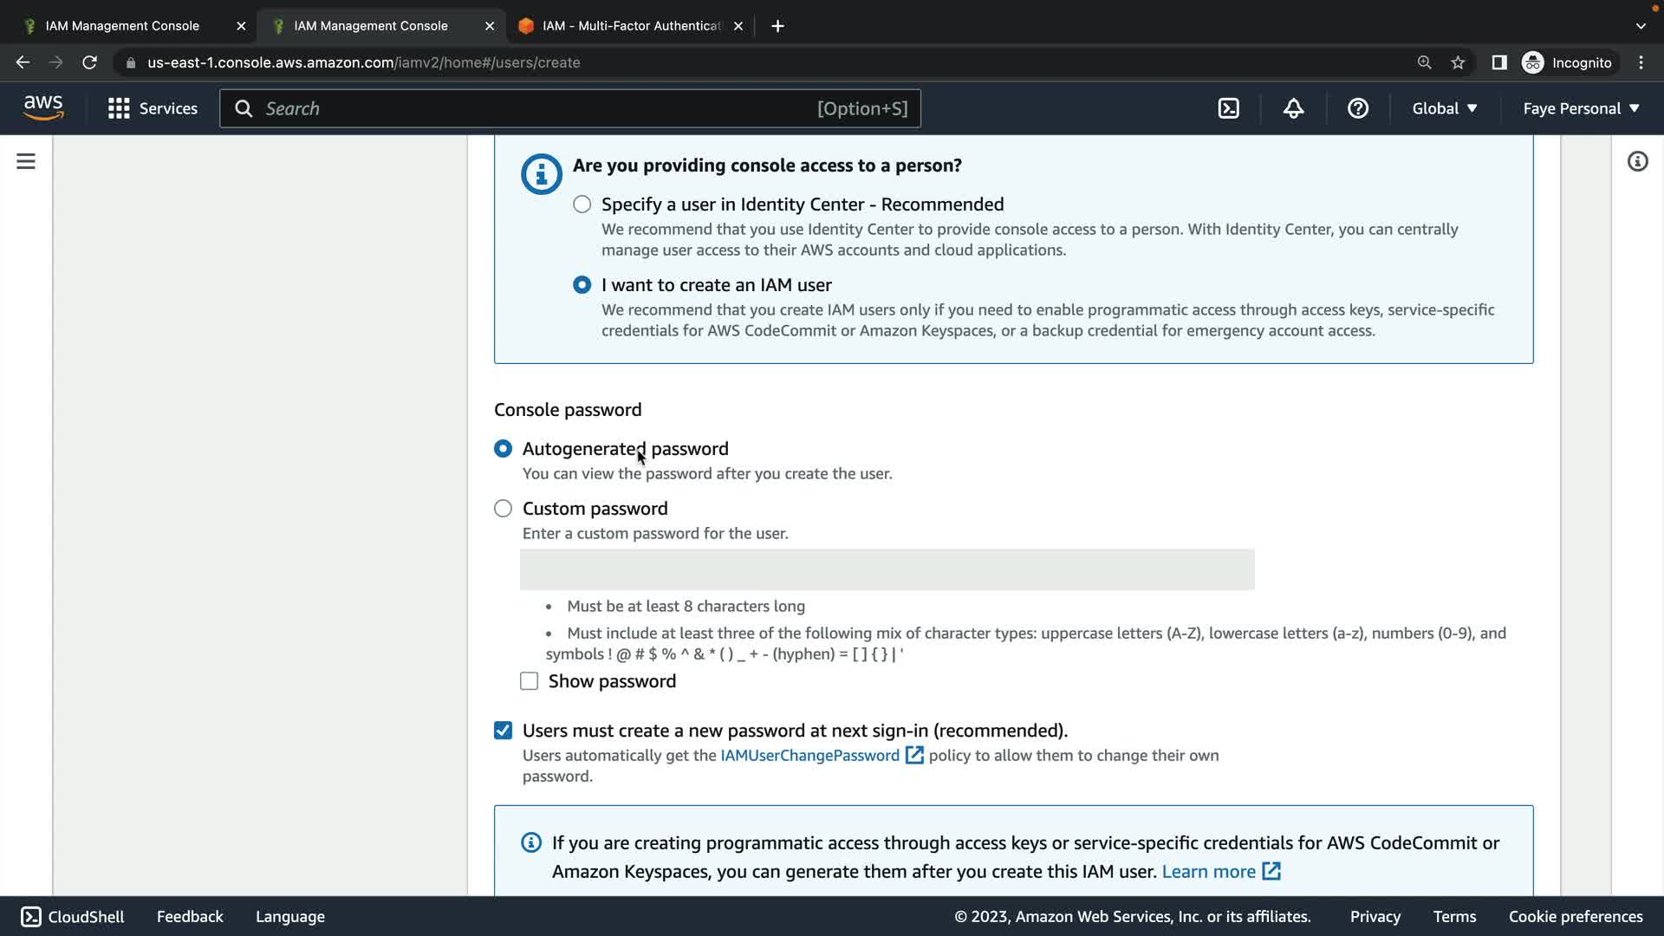Expand the Global region dropdown
The height and width of the screenshot is (936, 1664).
1444,108
